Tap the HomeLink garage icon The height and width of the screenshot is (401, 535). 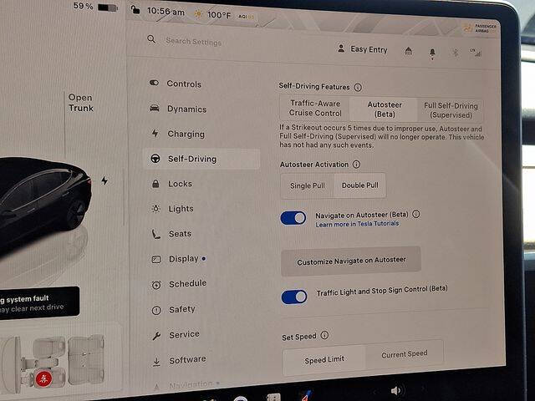(409, 51)
